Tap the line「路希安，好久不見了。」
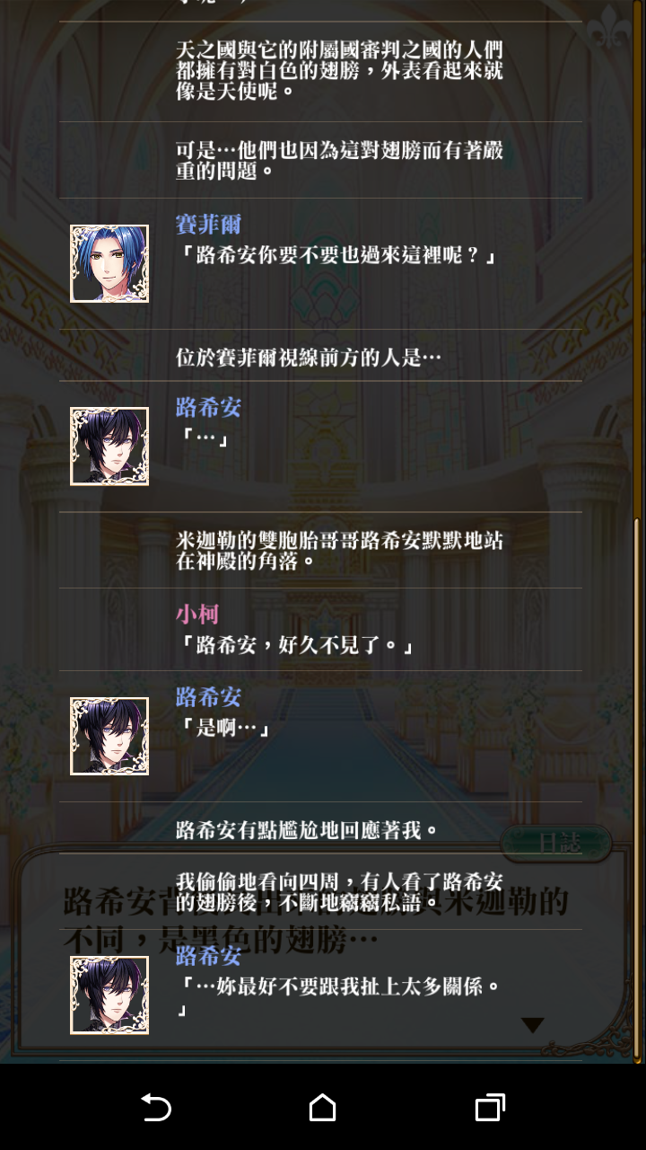This screenshot has height=1150, width=646. [297, 645]
